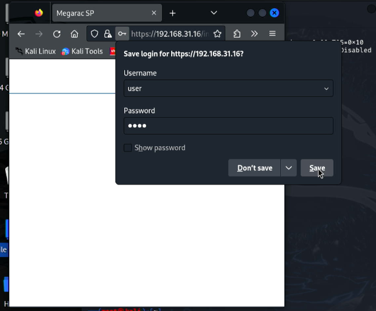The image size is (376, 311).
Task: Open the tracking protection shield icon
Action: pos(95,34)
